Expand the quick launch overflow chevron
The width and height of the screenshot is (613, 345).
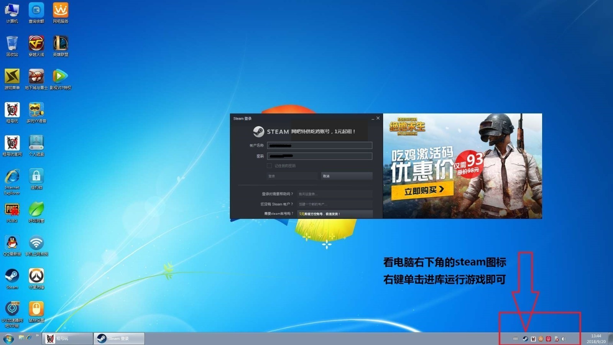[37, 336]
